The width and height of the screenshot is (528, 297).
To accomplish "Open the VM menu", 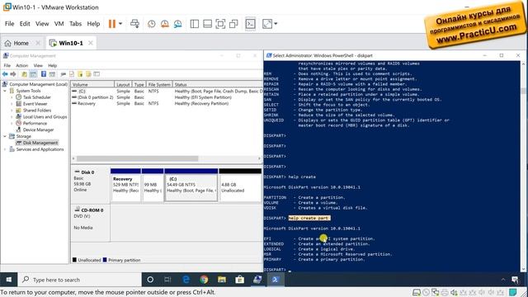I will point(59,24).
